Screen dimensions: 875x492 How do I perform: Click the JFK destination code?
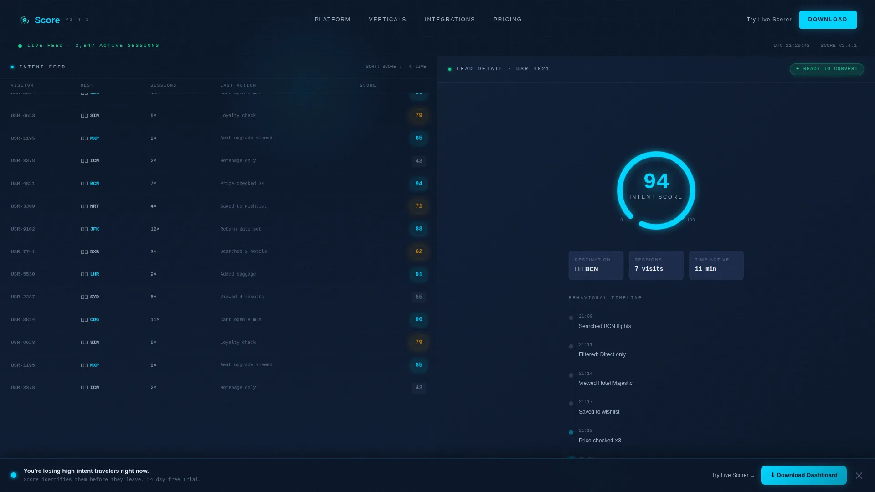[x=94, y=229]
